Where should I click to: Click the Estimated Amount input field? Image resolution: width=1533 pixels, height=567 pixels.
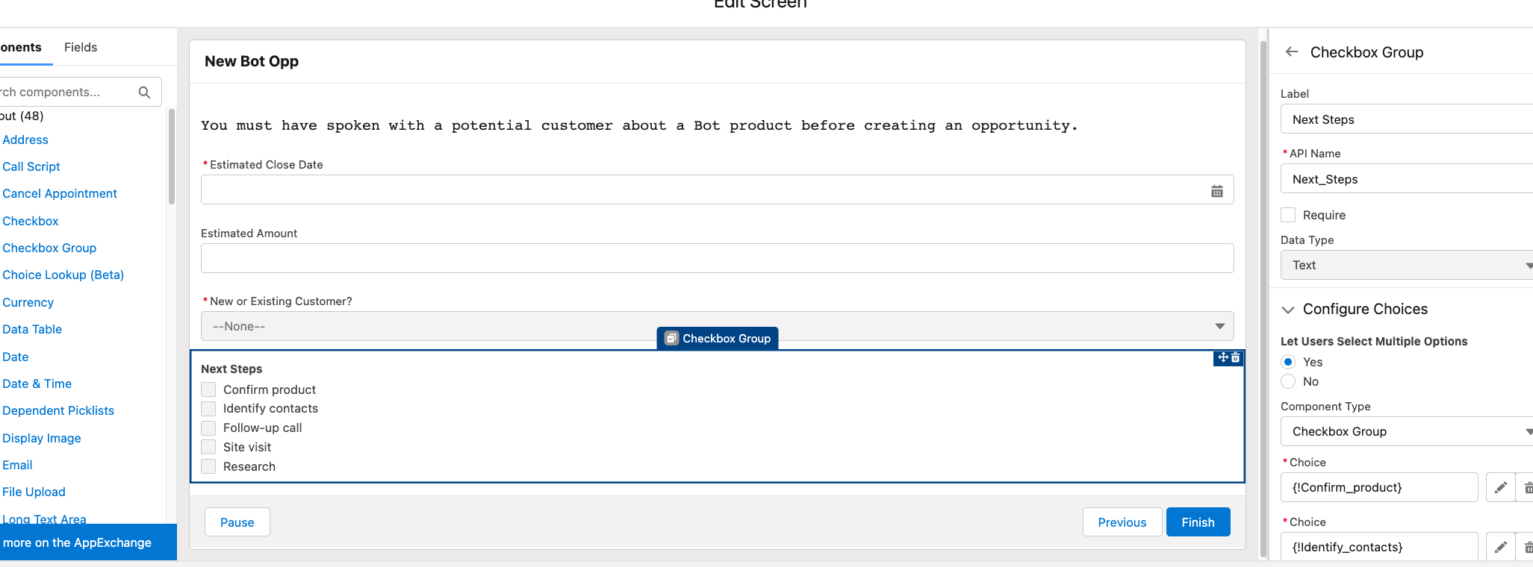pos(717,258)
